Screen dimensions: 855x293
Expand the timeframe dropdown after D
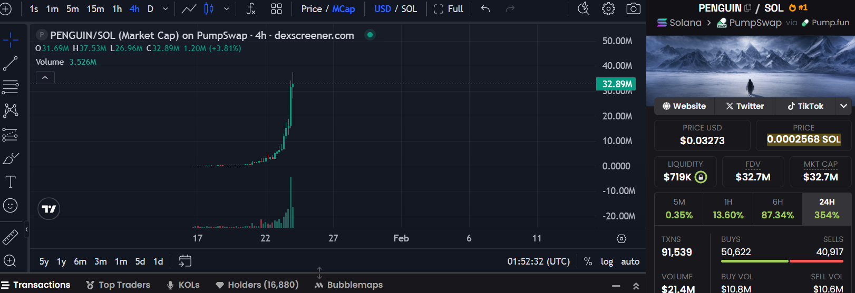[x=166, y=9]
